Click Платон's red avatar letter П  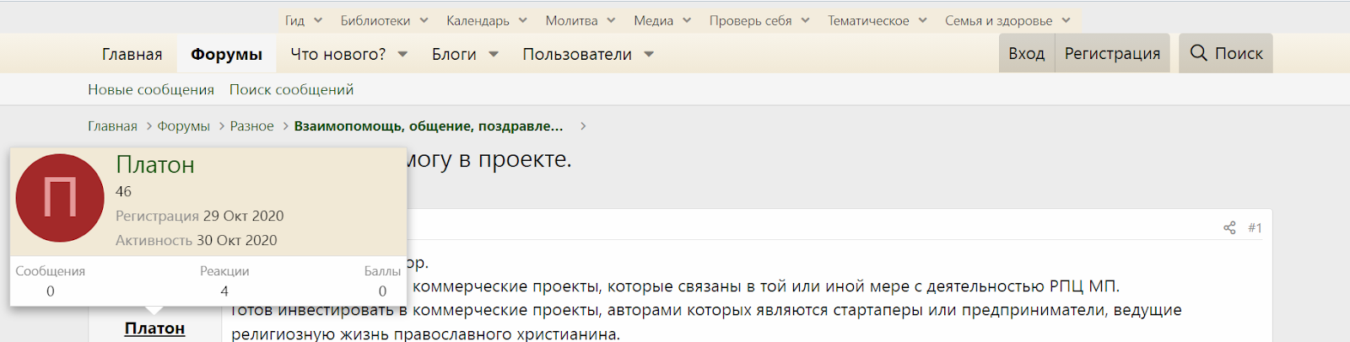60,198
